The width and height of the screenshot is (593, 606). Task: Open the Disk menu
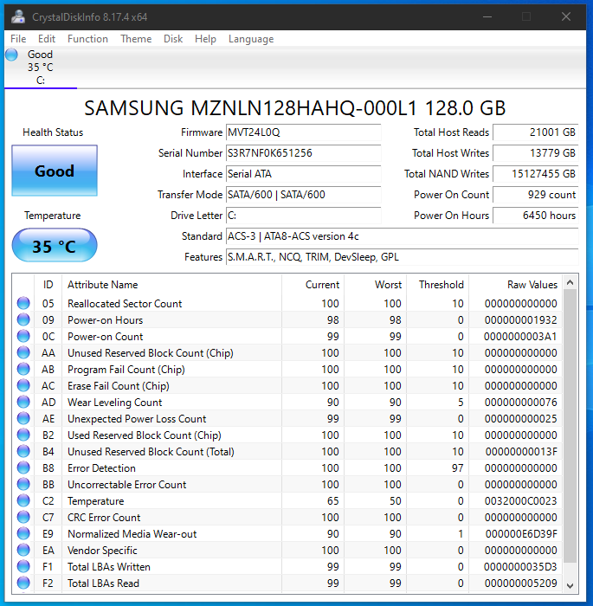pos(173,39)
